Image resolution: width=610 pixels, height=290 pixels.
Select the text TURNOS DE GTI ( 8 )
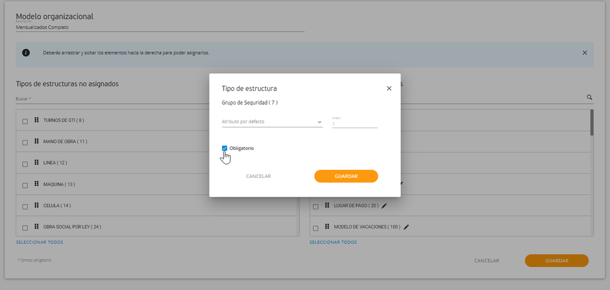[x=64, y=121]
